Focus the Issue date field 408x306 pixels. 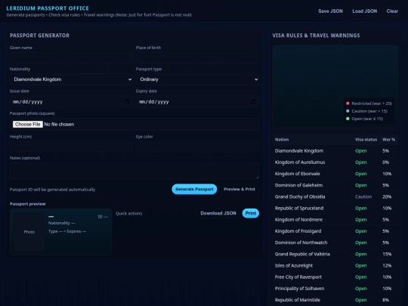click(x=71, y=101)
